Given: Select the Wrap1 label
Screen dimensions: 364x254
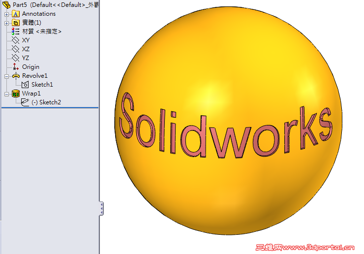Looking at the screenshot, I should coord(31,94).
